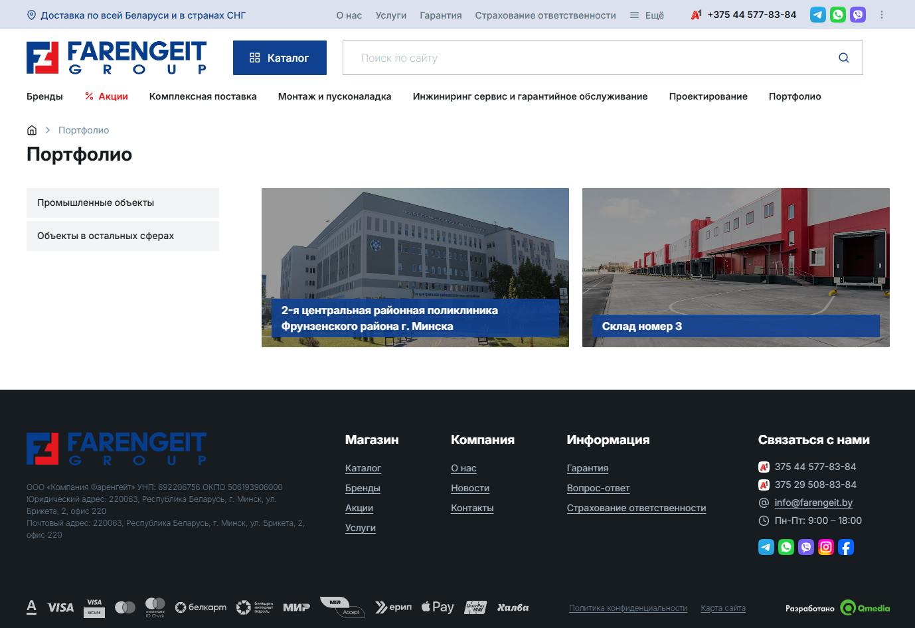The image size is (915, 628).
Task: Select Объекты в остальных сферах category
Action: pyautogui.click(x=123, y=236)
